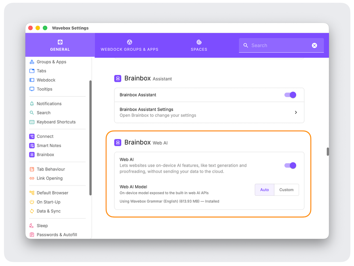This screenshot has height=266, width=354.
Task: Toggle off Brainbox Assistant switch
Action: tap(290, 95)
